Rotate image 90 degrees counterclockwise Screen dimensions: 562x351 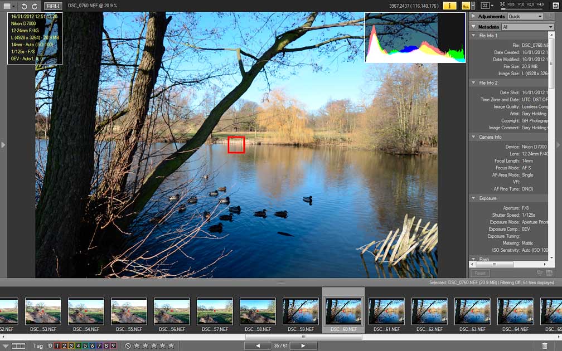coord(24,6)
